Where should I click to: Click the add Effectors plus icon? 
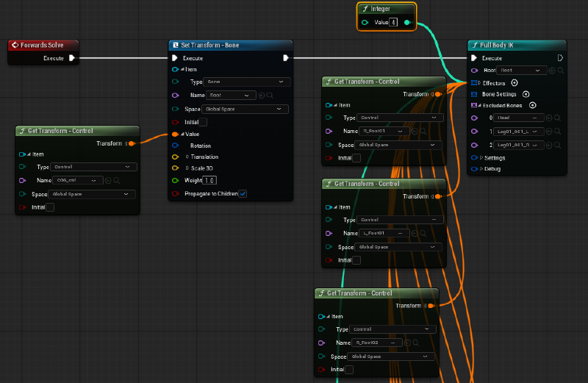click(x=514, y=83)
